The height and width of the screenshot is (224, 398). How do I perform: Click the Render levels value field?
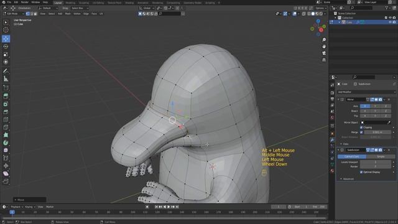[376, 167]
